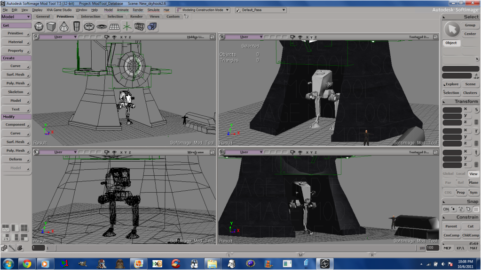Image resolution: width=481 pixels, height=270 pixels.
Task: Open Windows Explorer folder from the taskbar
Action: pyautogui.click(x=212, y=263)
